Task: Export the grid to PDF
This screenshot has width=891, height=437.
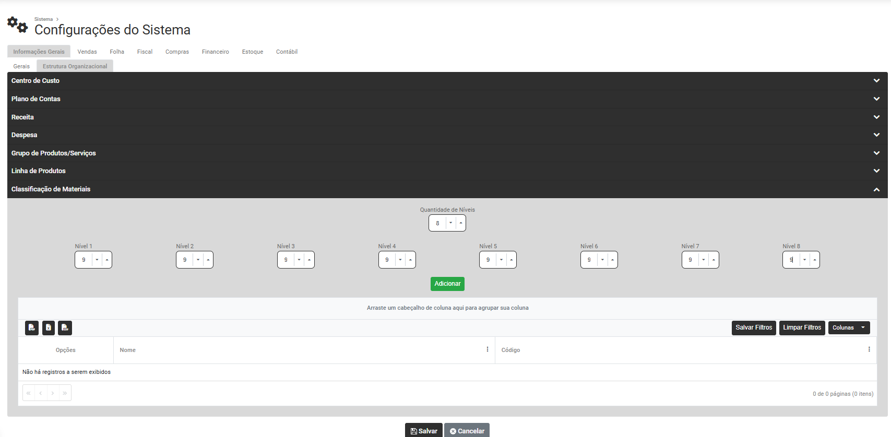Action: (32, 327)
